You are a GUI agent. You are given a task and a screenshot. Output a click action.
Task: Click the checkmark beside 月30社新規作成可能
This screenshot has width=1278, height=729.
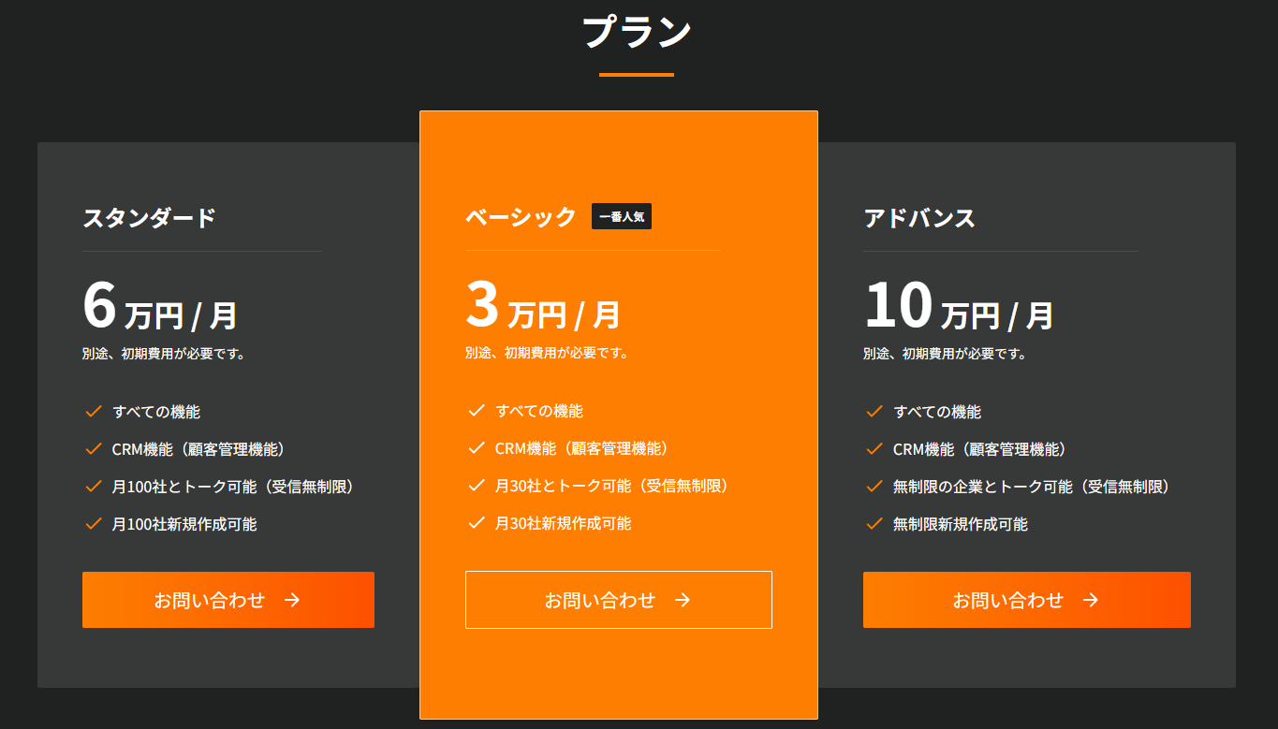click(477, 523)
